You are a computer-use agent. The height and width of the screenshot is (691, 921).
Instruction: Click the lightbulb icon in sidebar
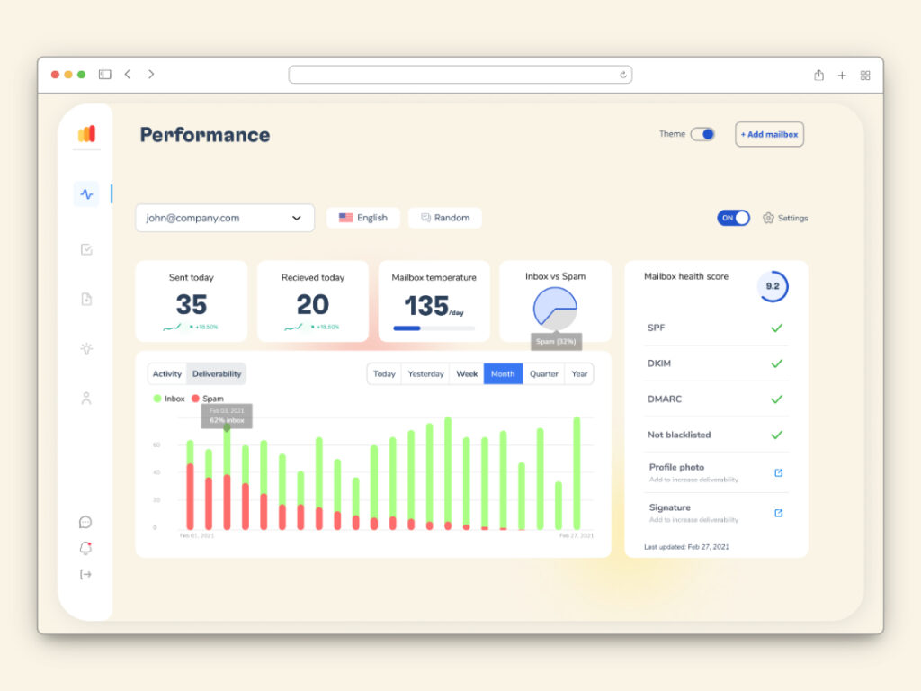[86, 349]
